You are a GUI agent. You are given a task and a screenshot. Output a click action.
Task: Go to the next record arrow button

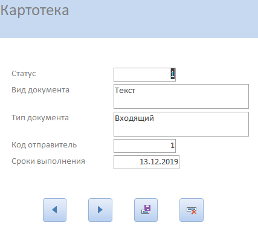(100, 210)
